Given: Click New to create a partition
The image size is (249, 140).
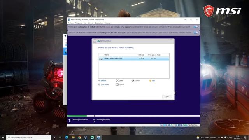Looking at the screenshot, I should [152, 81].
